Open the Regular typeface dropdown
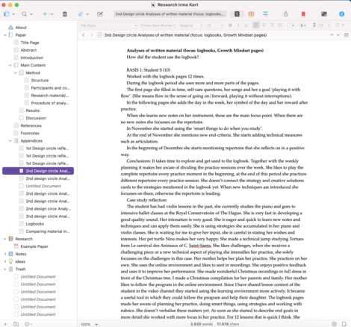351x327 pixels. pos(191,25)
